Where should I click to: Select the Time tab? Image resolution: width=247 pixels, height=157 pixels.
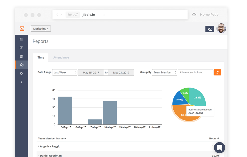pos(41,57)
